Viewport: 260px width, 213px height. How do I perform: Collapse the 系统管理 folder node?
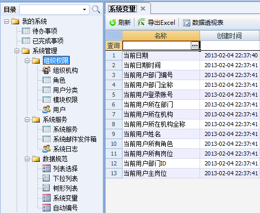pos(17,51)
